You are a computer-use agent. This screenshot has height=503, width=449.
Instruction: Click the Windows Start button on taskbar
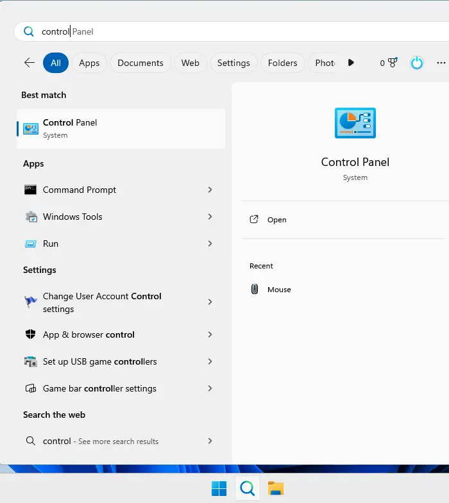219,489
